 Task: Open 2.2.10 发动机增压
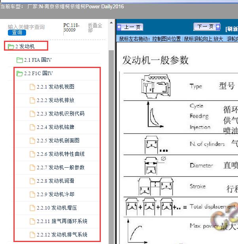(57, 208)
